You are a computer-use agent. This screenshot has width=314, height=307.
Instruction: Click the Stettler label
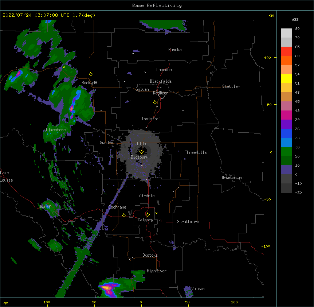(231, 86)
